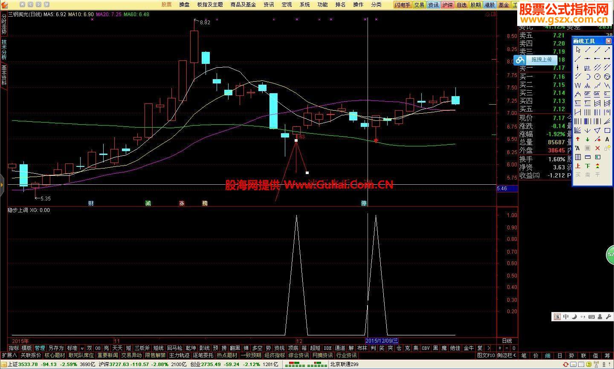
Task: Click the 停 marker on the chart
Action: click(x=364, y=203)
